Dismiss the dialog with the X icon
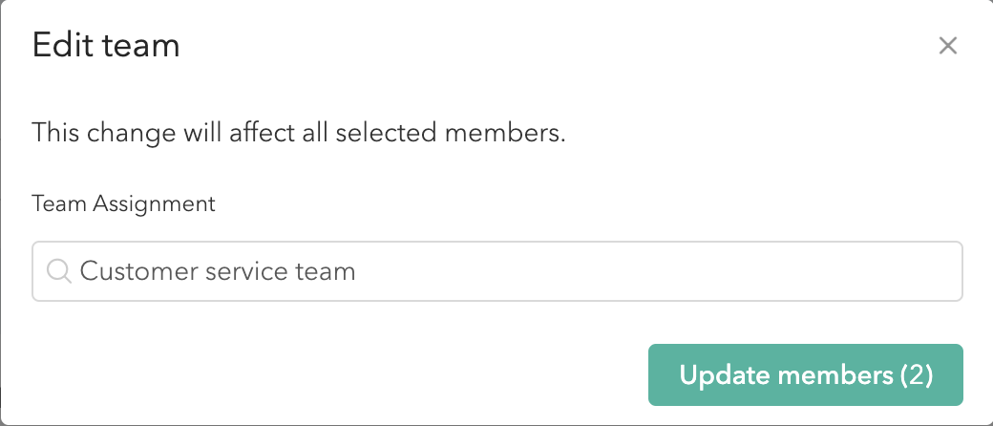 click(x=947, y=46)
